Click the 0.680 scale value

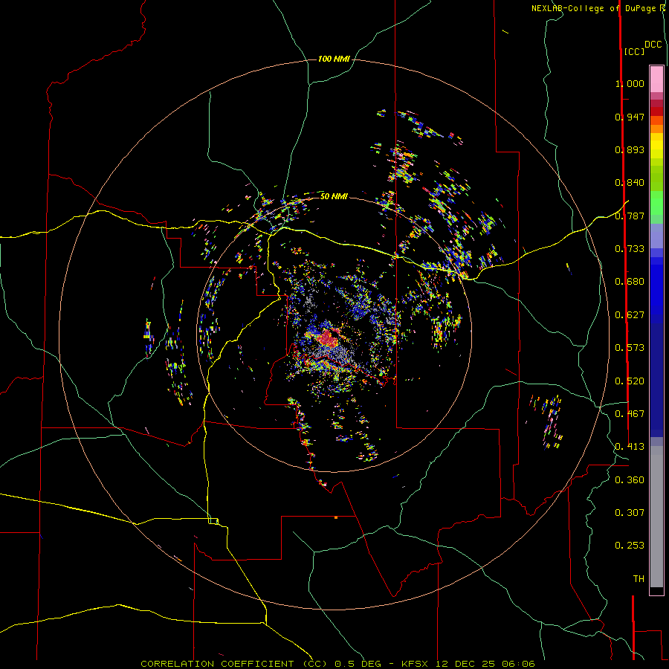[630, 282]
